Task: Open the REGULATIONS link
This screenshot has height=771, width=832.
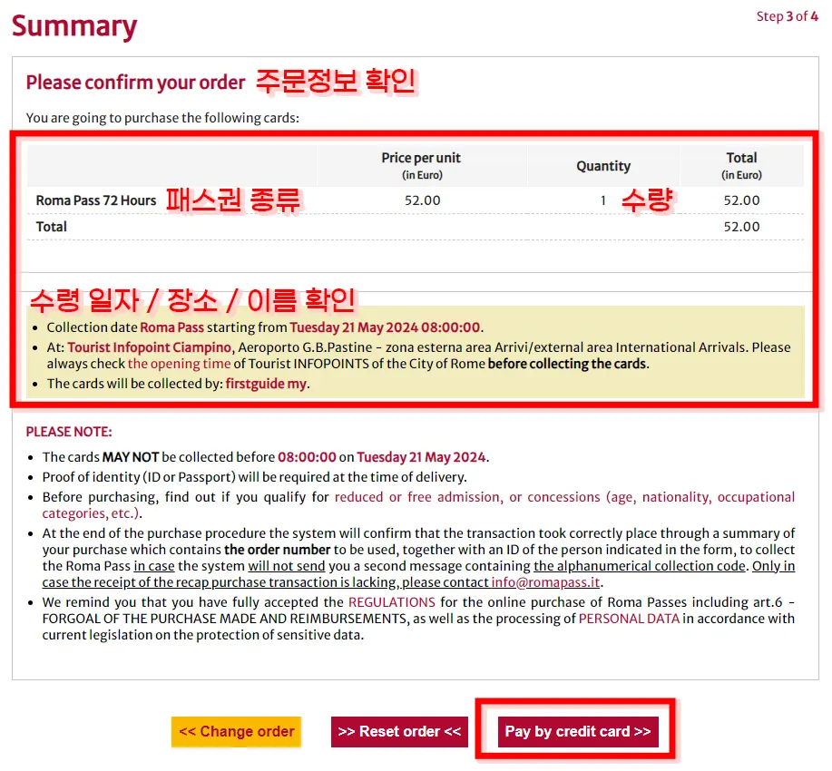Action: 391,602
